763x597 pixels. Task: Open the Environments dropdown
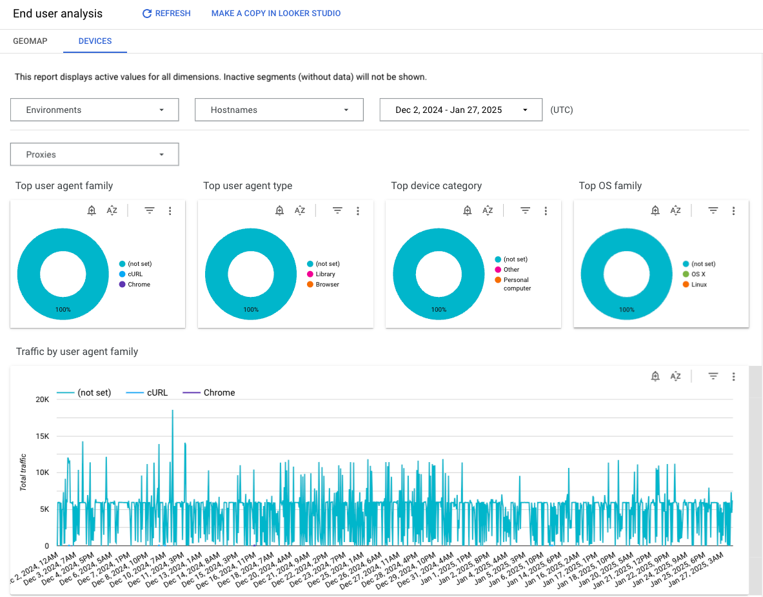pos(94,110)
